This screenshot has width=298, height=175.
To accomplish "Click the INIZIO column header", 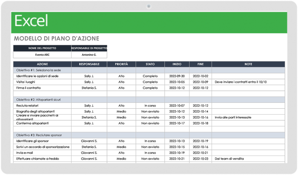I will (x=177, y=64).
